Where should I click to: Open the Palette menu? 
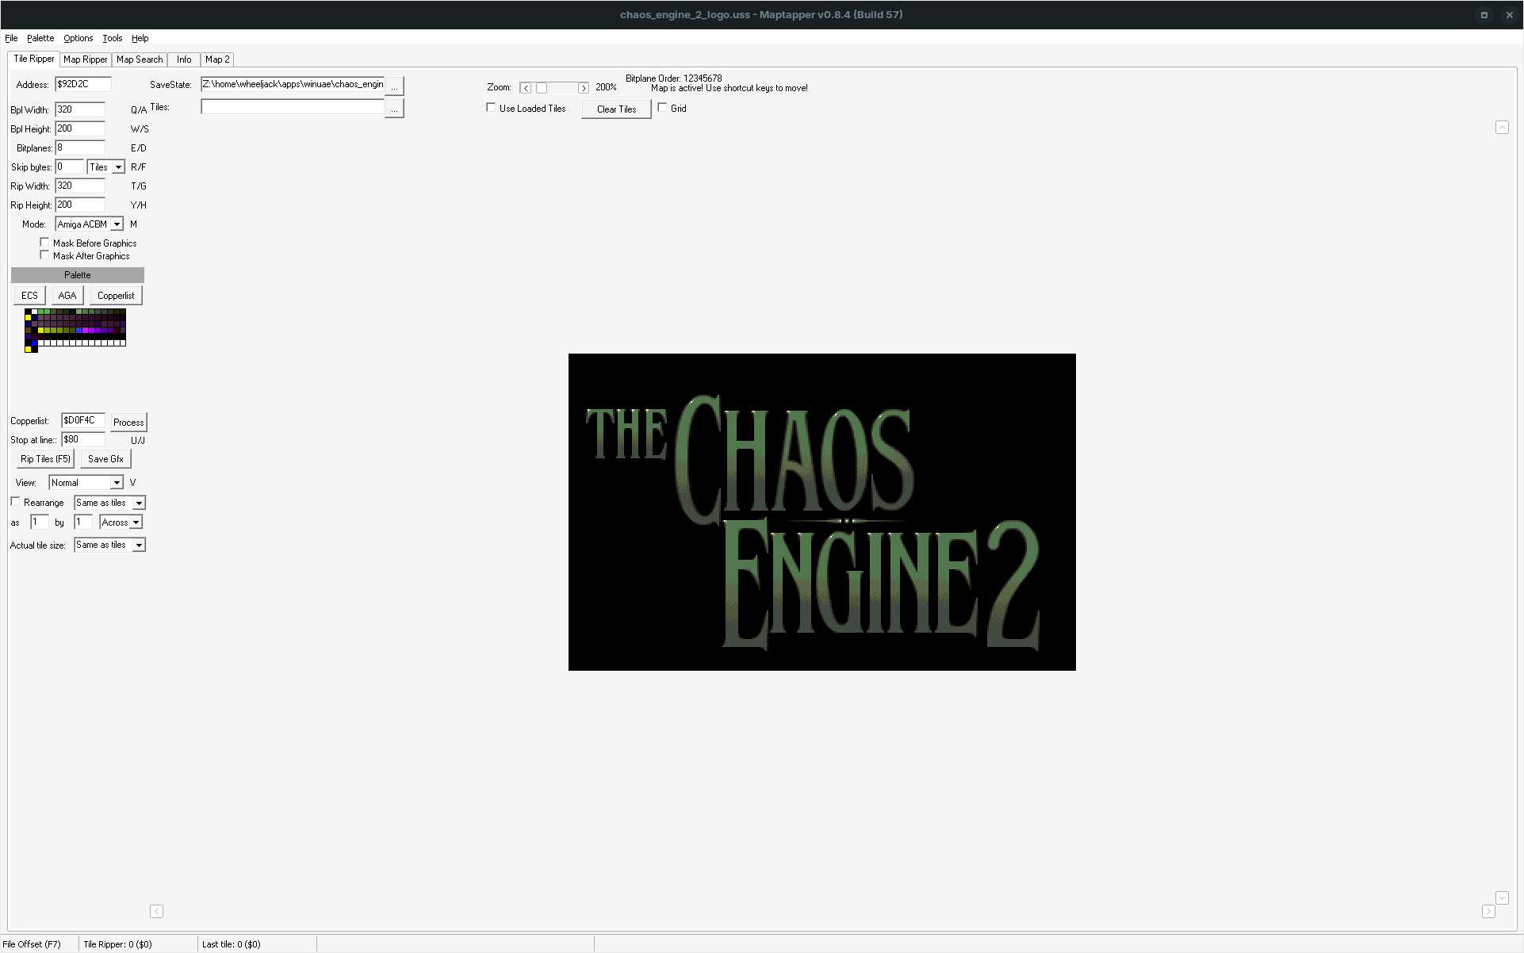(40, 38)
